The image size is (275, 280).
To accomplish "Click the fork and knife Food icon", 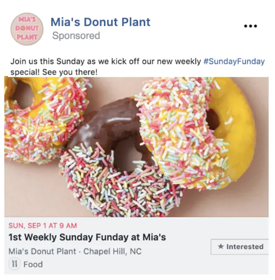I will 15,264.
